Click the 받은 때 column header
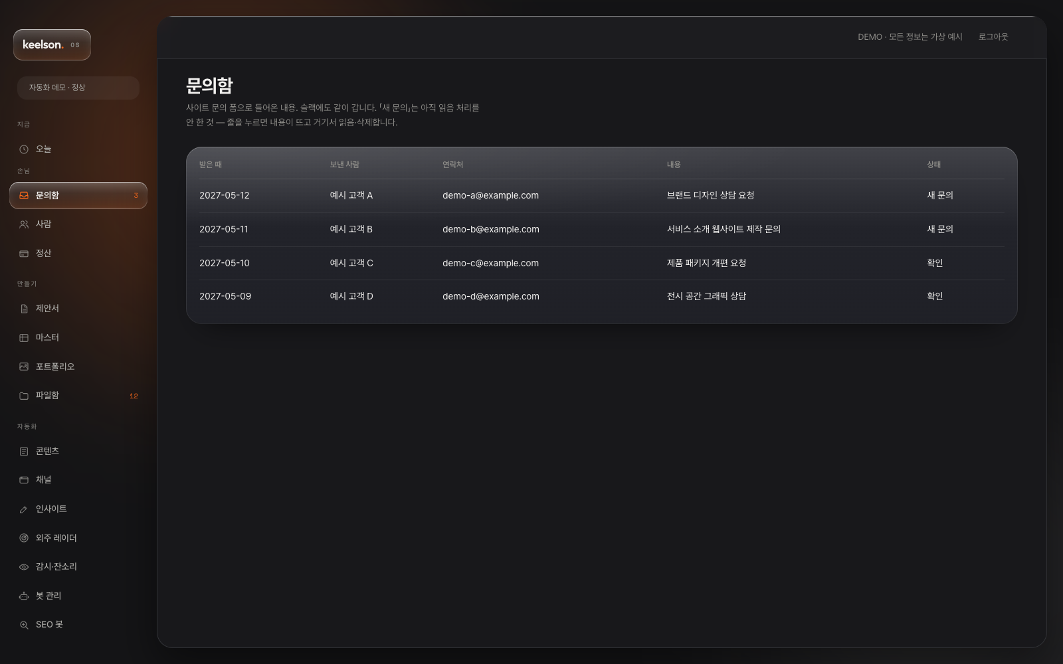This screenshot has width=1063, height=664. pyautogui.click(x=211, y=165)
